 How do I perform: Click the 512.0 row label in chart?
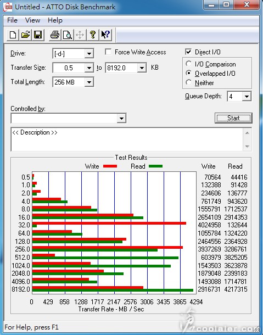coord(22,257)
